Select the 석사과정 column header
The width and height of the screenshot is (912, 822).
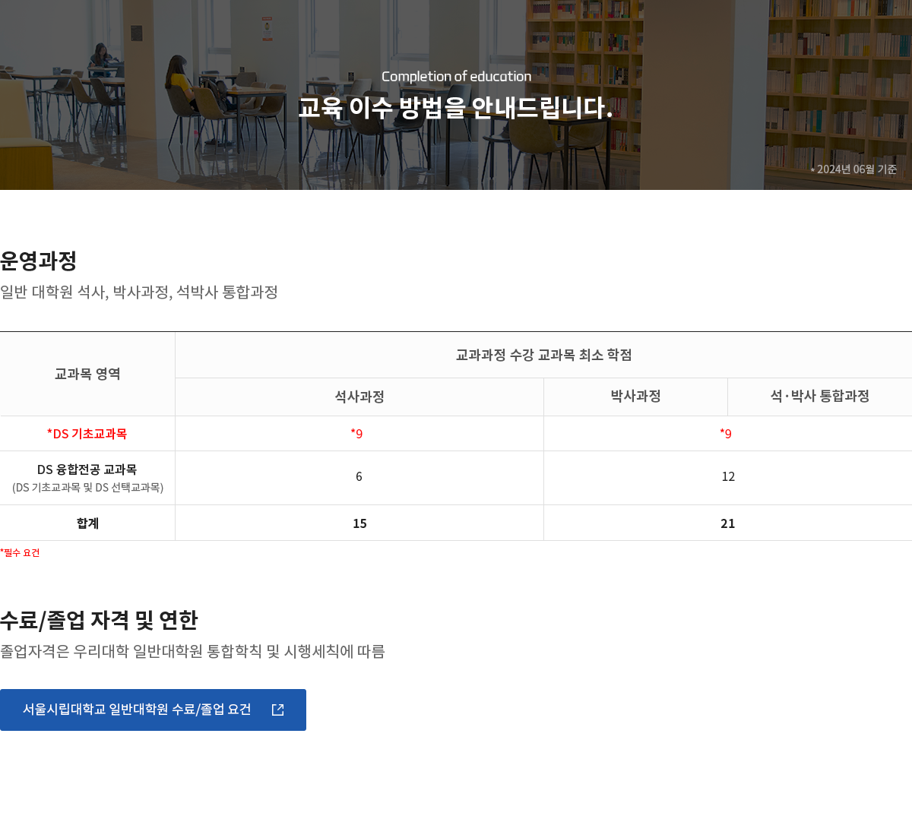(x=359, y=397)
